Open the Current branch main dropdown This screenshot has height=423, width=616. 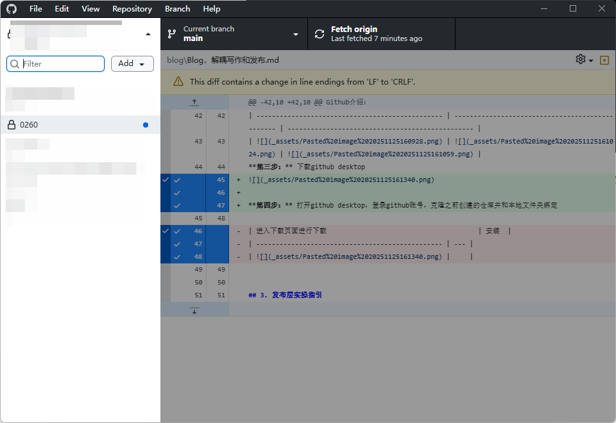(x=234, y=34)
